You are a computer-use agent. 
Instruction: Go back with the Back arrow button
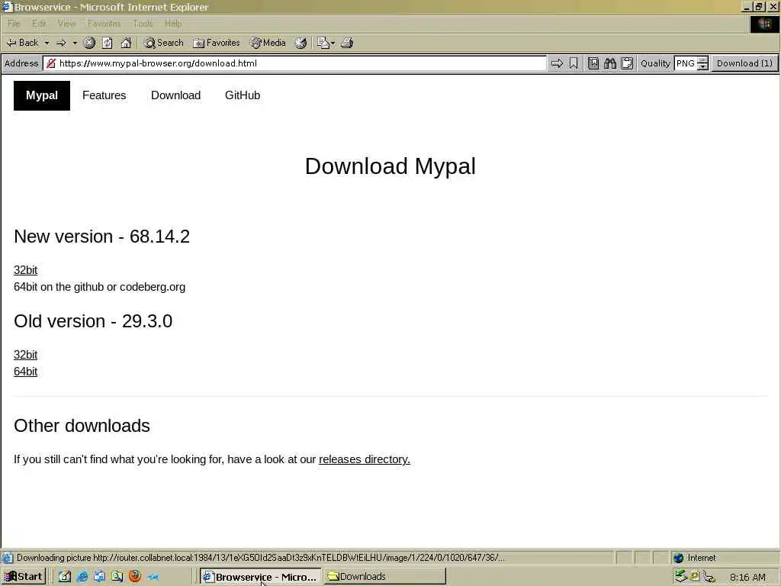(x=22, y=43)
